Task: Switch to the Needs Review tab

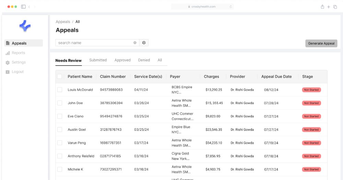Action: click(x=69, y=61)
